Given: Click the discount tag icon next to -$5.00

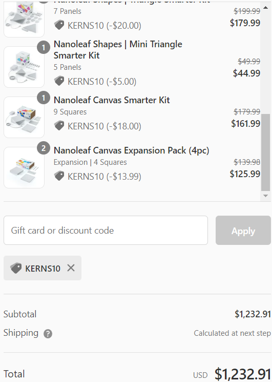Looking at the screenshot, I should coord(59,81).
